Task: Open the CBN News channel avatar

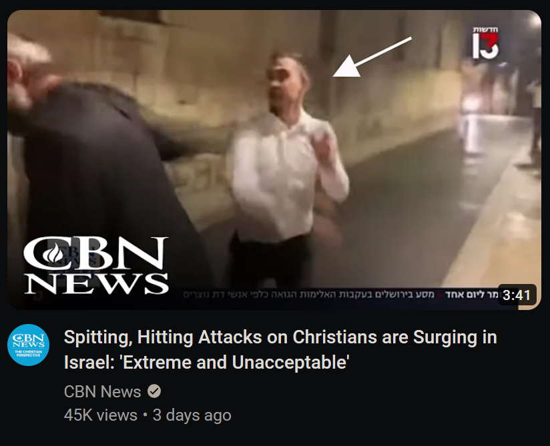Action: [x=29, y=345]
